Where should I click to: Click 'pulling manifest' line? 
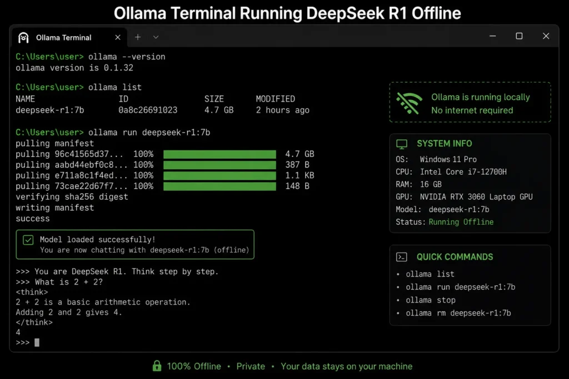click(x=54, y=144)
